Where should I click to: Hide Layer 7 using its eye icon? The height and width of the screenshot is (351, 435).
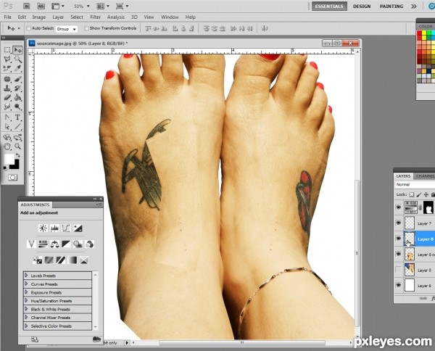398,223
